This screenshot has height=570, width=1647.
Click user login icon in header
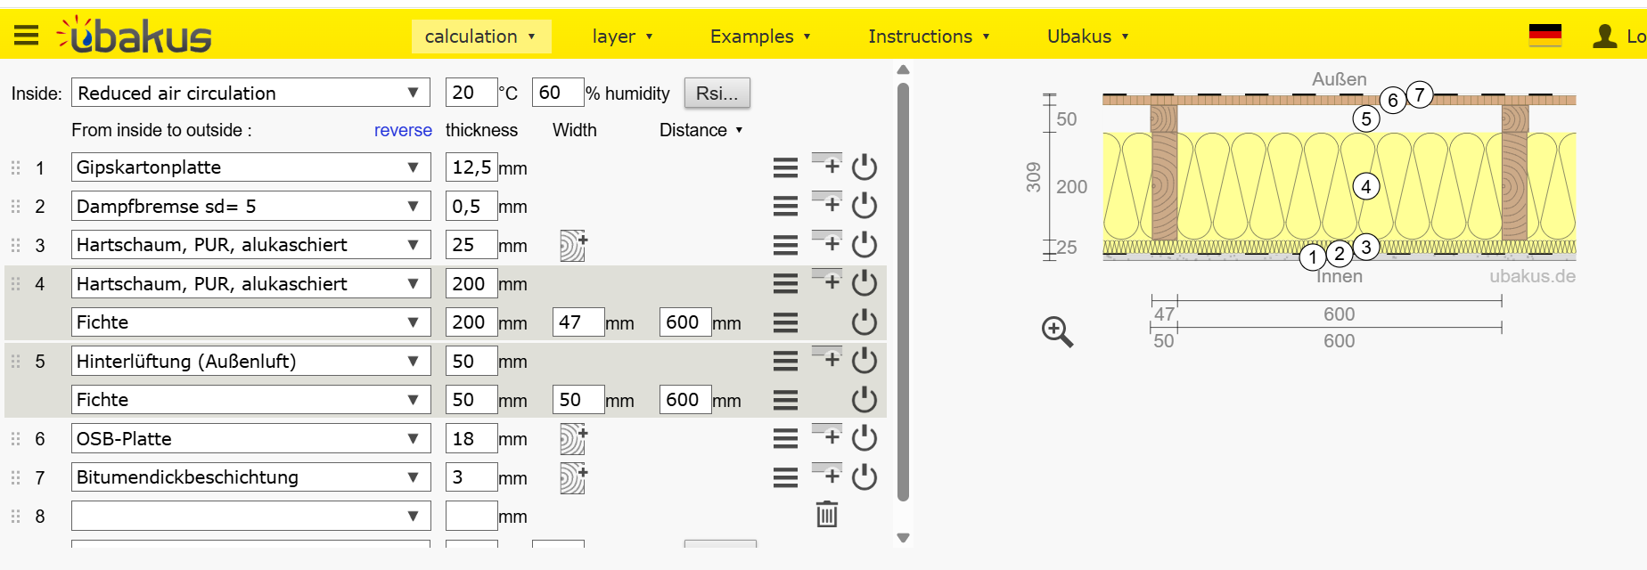point(1604,37)
